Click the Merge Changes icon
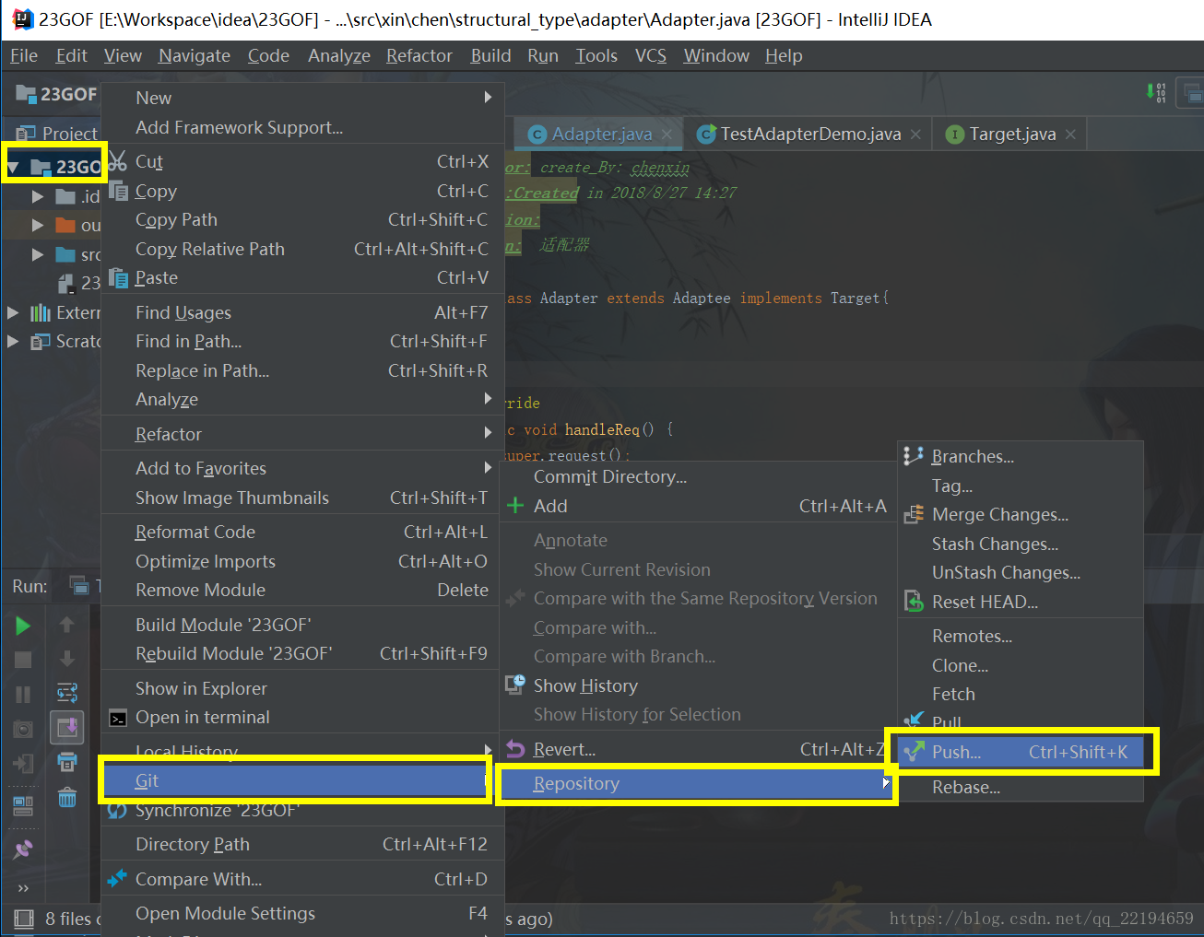This screenshot has height=937, width=1204. coord(914,514)
